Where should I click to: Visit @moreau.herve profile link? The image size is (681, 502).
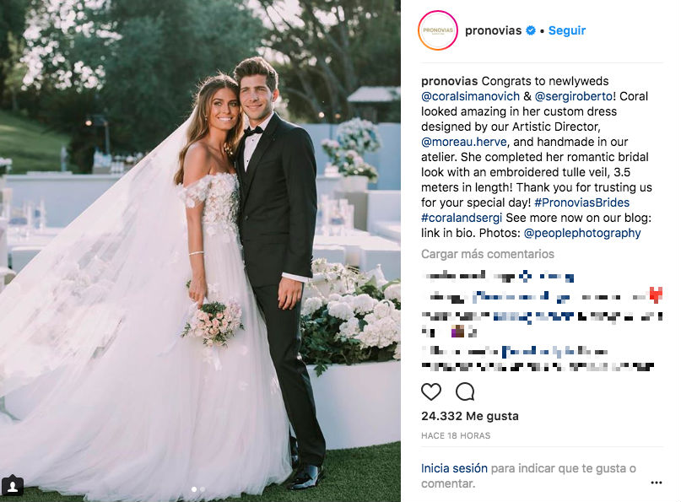[464, 142]
